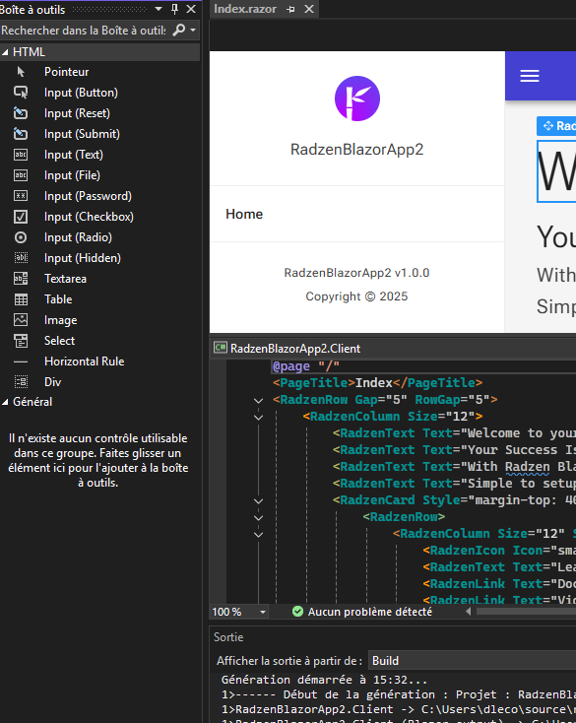Click the RadzenBlazorApp2 v1.0.0 text
Image resolution: width=576 pixels, height=723 pixels.
click(356, 273)
